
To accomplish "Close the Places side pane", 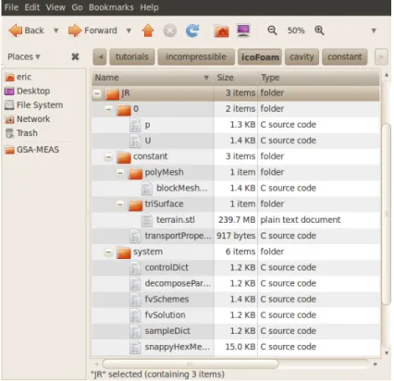I will click(75, 56).
